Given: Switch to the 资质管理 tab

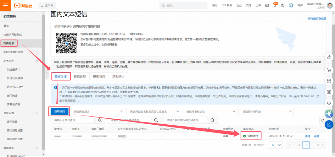Looking at the screenshot, I should click(61, 76).
